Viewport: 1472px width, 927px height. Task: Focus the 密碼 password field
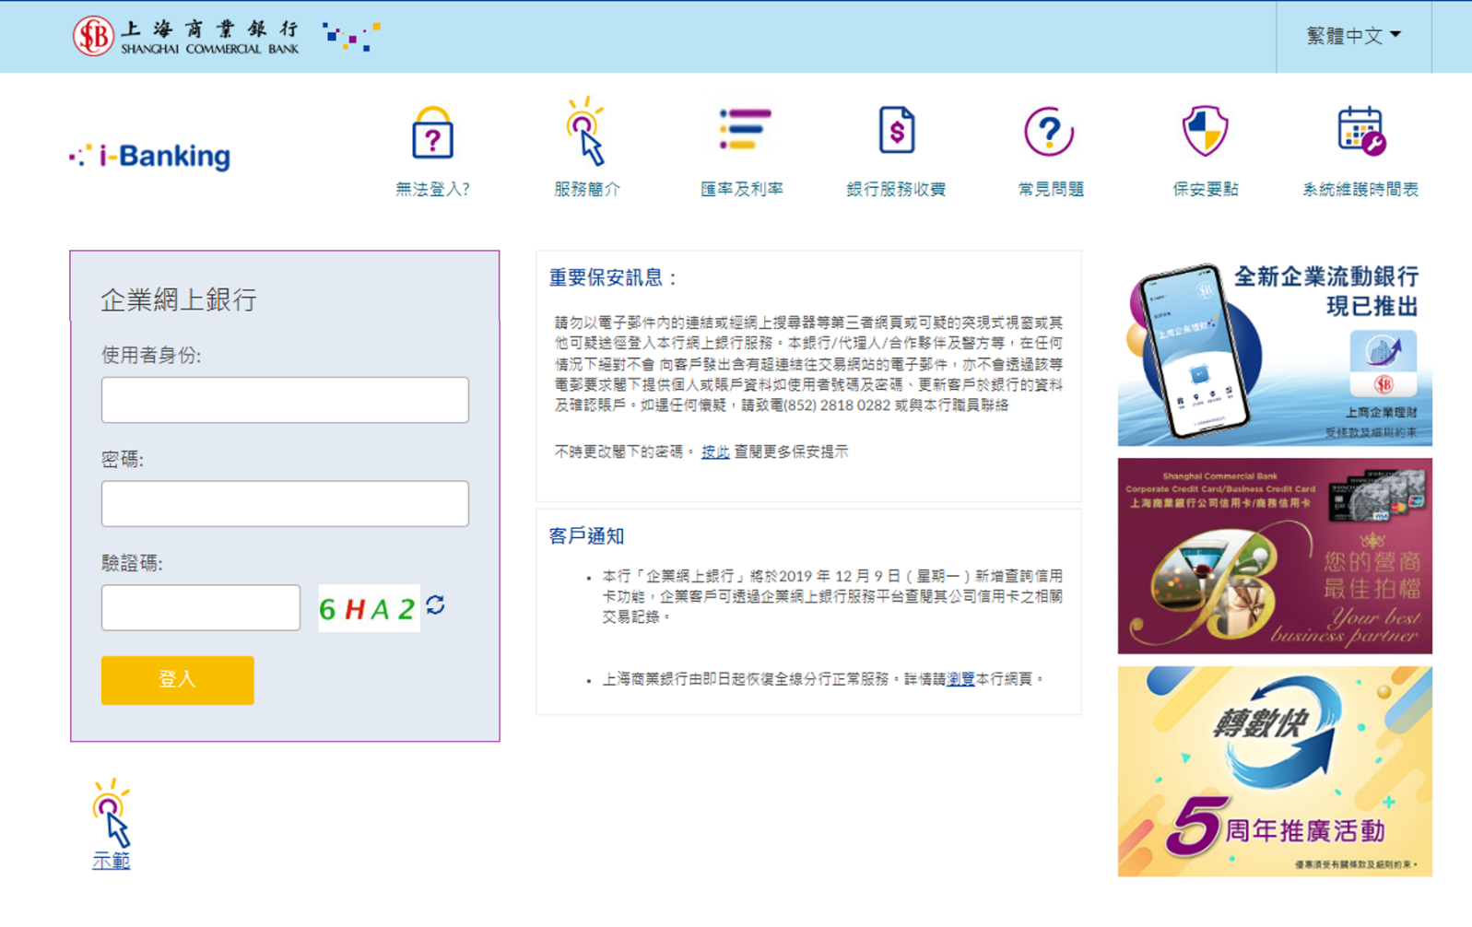click(x=285, y=504)
